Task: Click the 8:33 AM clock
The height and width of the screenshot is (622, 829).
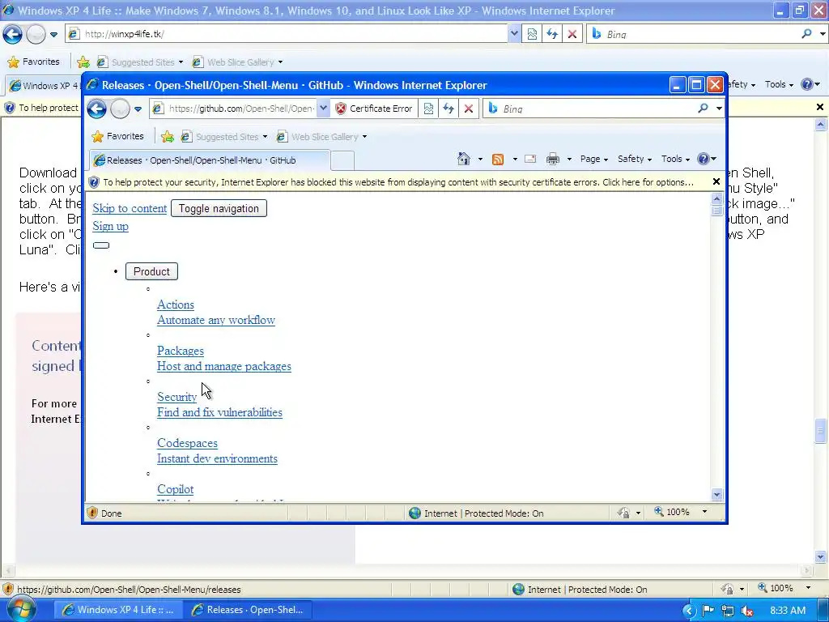Action: pyautogui.click(x=788, y=611)
